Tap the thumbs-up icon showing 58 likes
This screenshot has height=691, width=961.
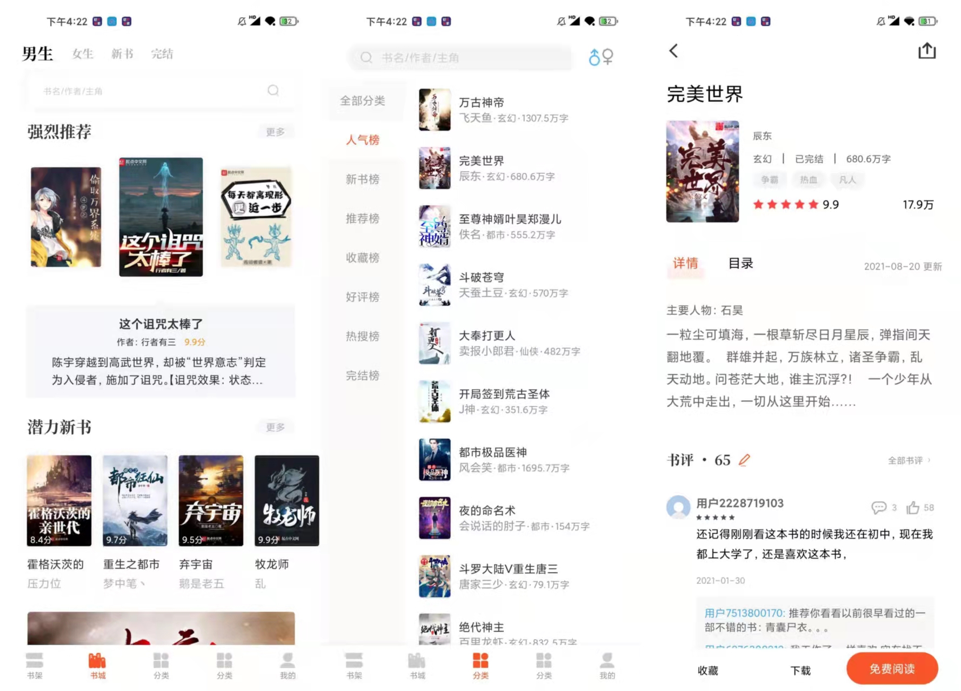point(913,507)
